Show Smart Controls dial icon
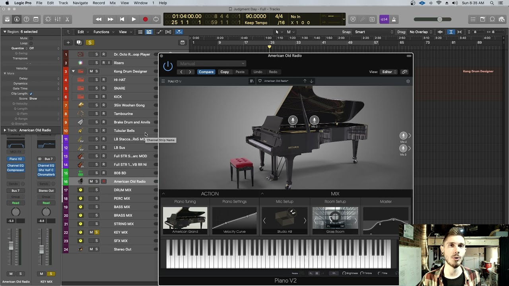Viewport: 509px width, 286px height. tap(48, 19)
